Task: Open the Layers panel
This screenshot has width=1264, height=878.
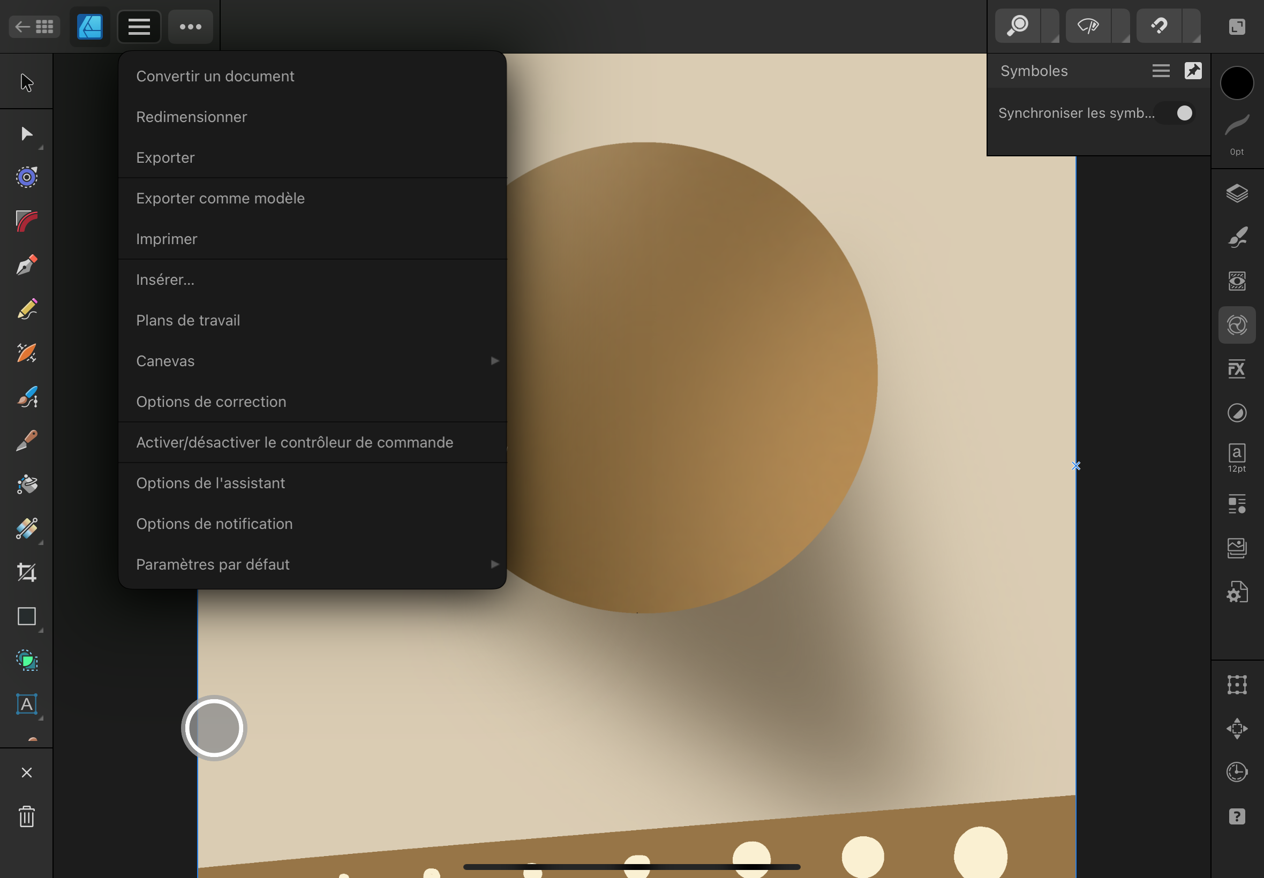Action: pyautogui.click(x=1237, y=194)
